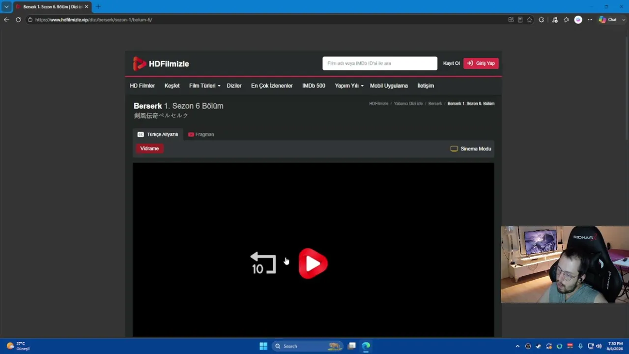This screenshot has height=354, width=629.
Task: Close the Berserk browser tab
Action: point(86,7)
